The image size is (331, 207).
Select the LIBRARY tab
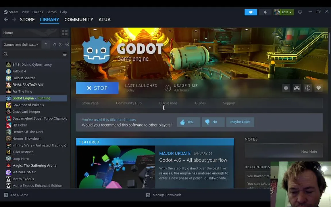click(x=50, y=20)
